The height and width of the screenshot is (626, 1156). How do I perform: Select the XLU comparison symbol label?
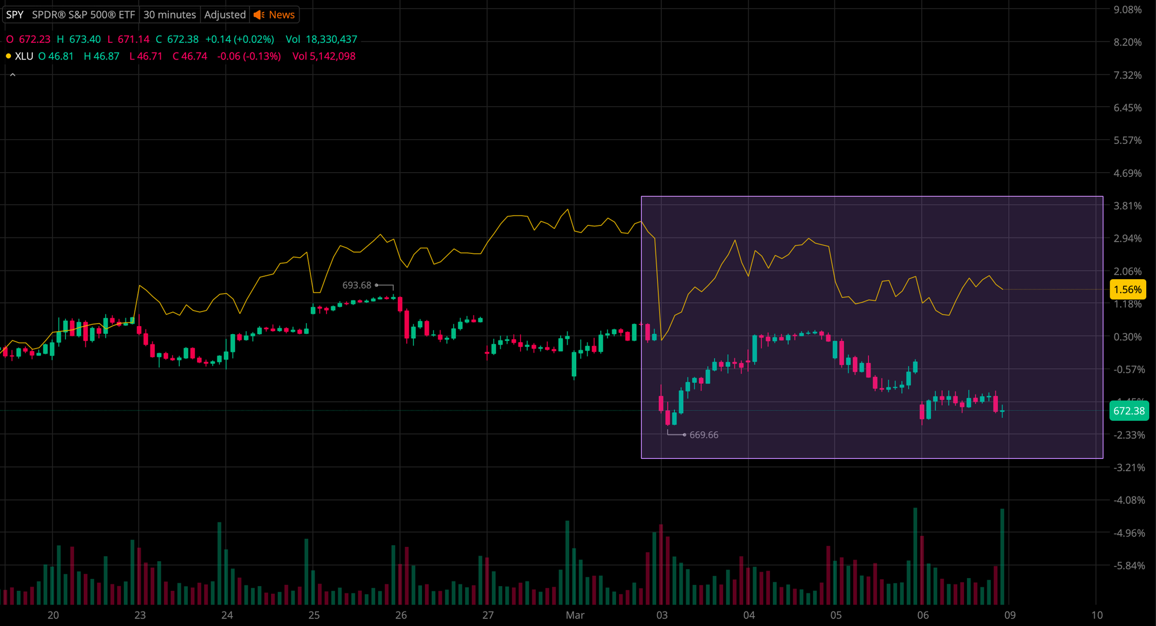tap(24, 56)
